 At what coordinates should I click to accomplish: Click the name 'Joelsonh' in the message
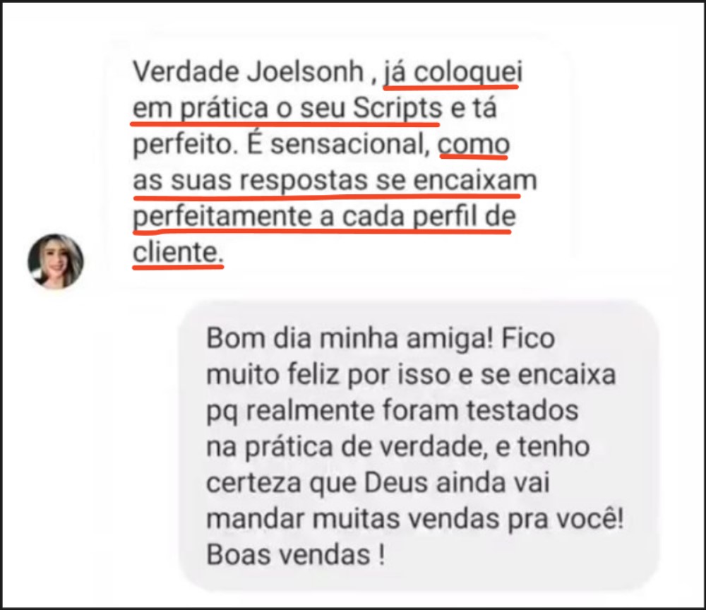point(305,72)
